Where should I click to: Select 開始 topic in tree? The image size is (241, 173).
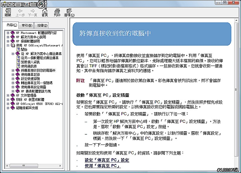(x=24, y=50)
